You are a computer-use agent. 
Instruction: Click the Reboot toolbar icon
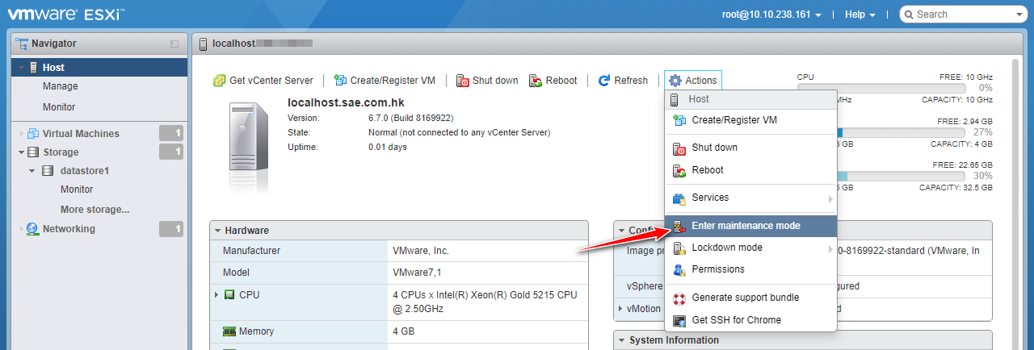coord(536,81)
